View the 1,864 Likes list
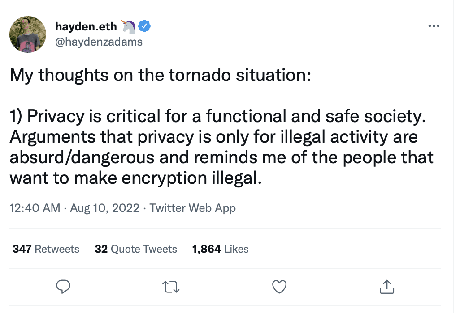 (x=220, y=249)
